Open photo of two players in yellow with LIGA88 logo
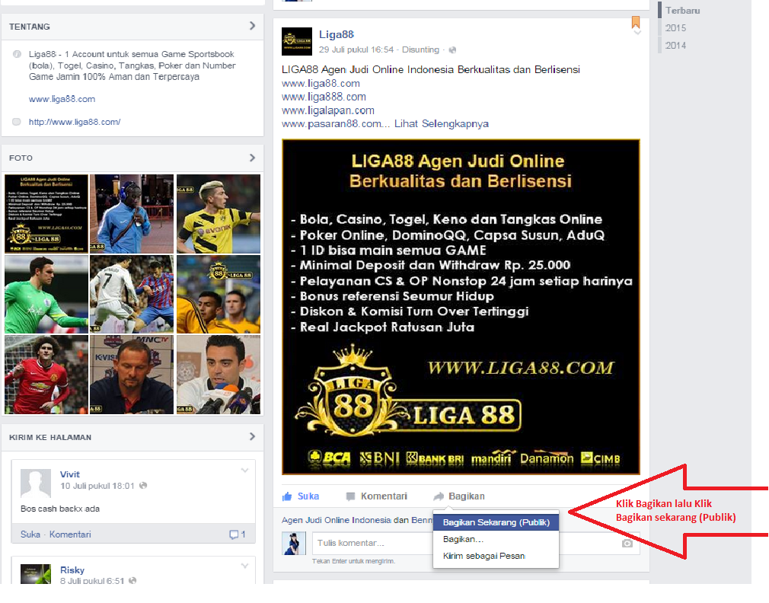Screen dimensions: 769x603 tap(219, 294)
